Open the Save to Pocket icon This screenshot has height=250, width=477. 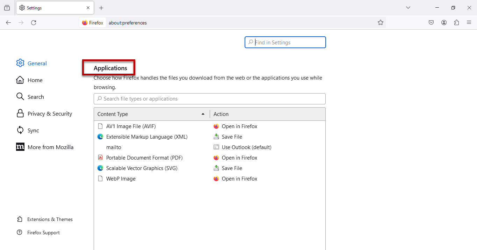[431, 23]
